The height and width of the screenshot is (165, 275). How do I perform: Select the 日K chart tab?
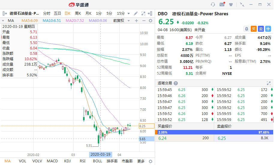point(67,13)
